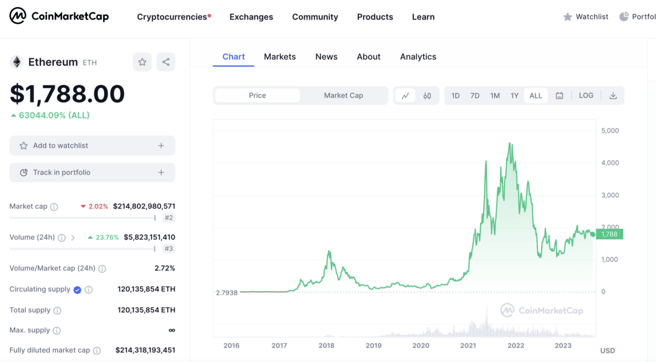Switch to the Markets tab
Viewport: 656px width, 362px height.
pyautogui.click(x=280, y=57)
